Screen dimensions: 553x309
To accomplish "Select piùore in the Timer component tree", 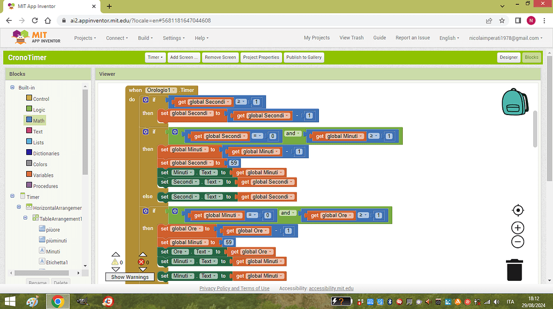I will coord(53,229).
